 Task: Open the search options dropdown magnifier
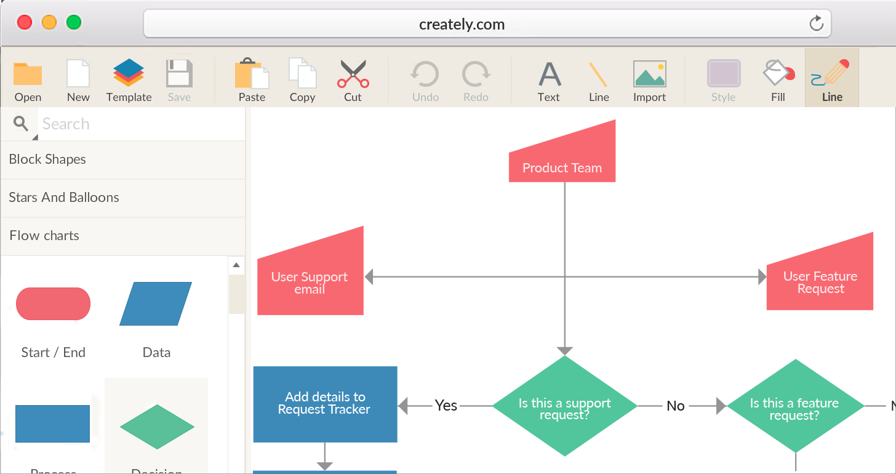pyautogui.click(x=22, y=125)
